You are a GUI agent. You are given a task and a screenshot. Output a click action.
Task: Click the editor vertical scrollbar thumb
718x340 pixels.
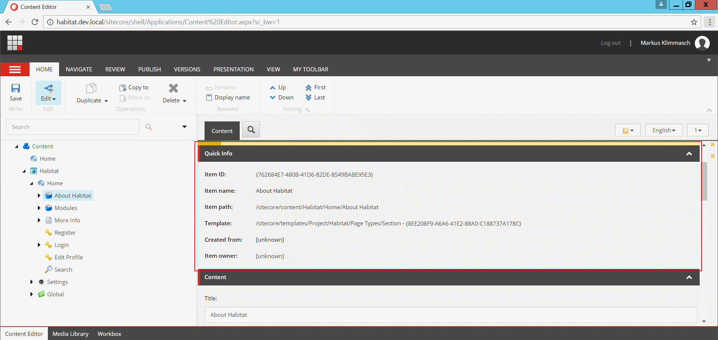coord(704,181)
